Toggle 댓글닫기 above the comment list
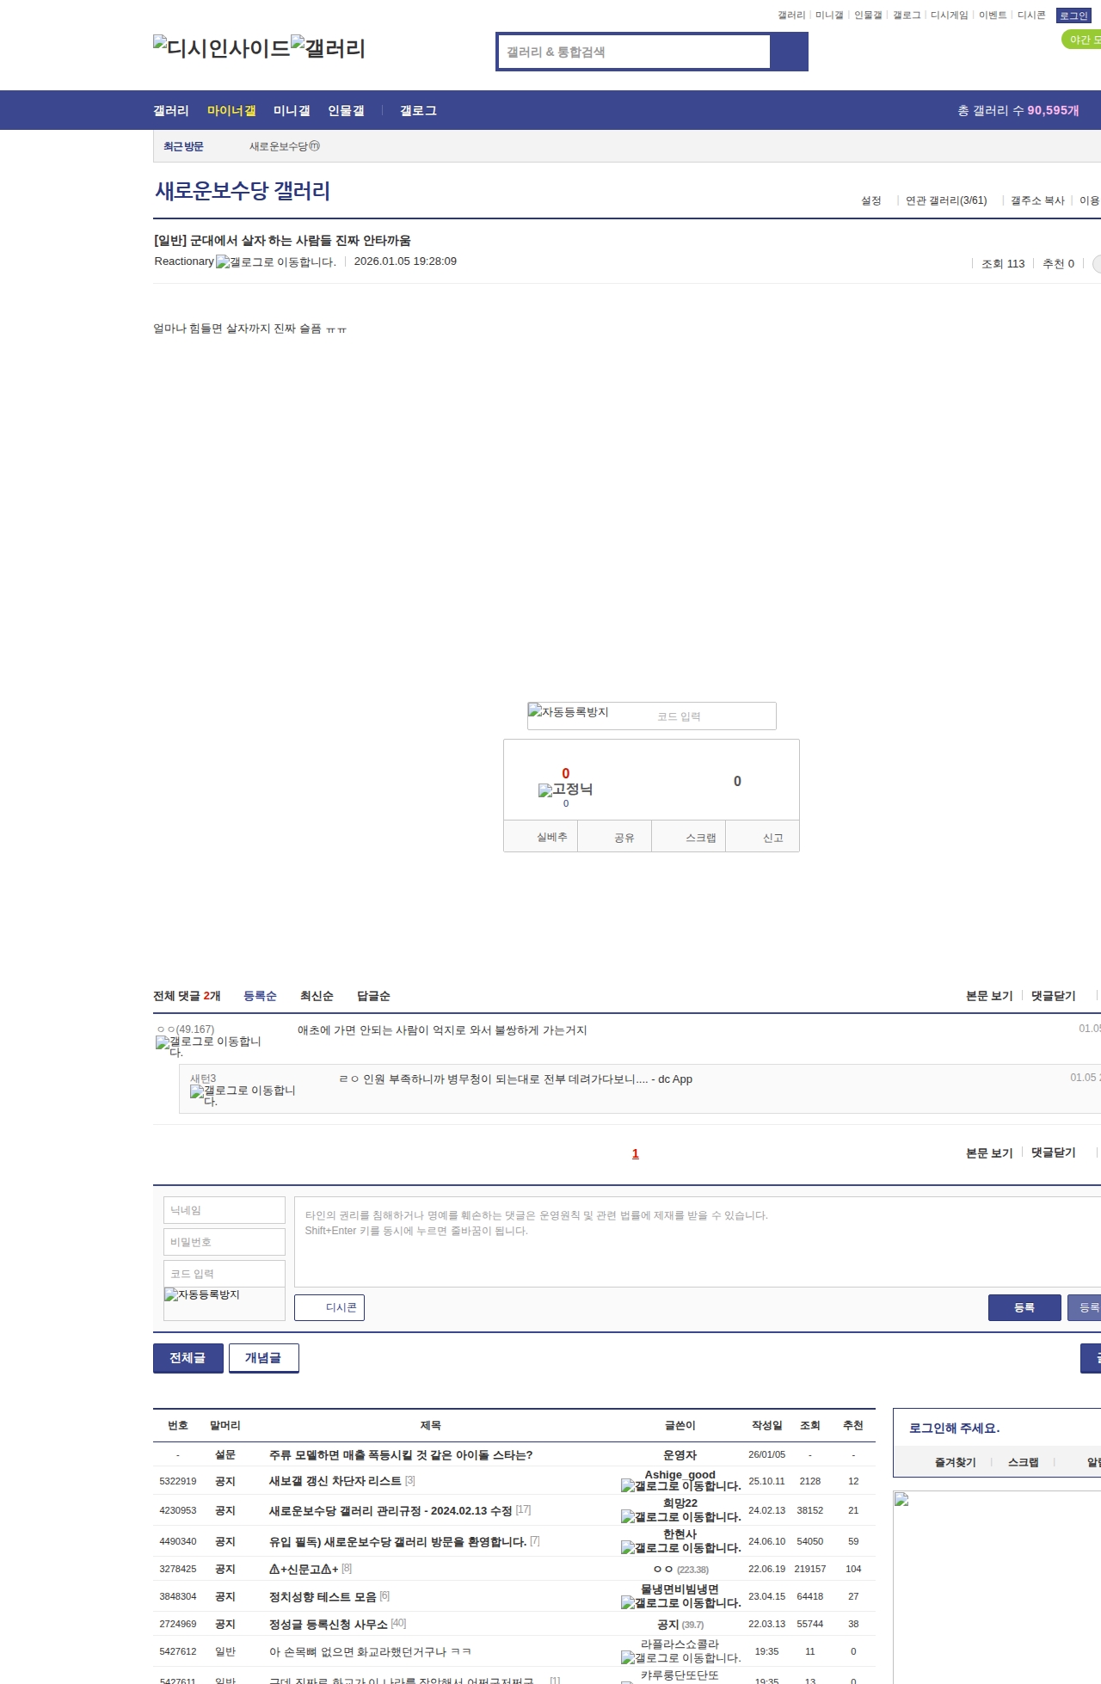The width and height of the screenshot is (1101, 1684). point(1053,996)
